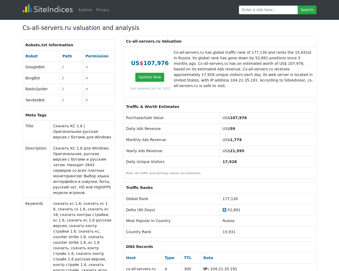This screenshot has width=339, height=271.
Task: Select the GoogleBot row label
Action: tap(35, 67)
